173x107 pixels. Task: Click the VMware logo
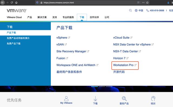(17, 11)
